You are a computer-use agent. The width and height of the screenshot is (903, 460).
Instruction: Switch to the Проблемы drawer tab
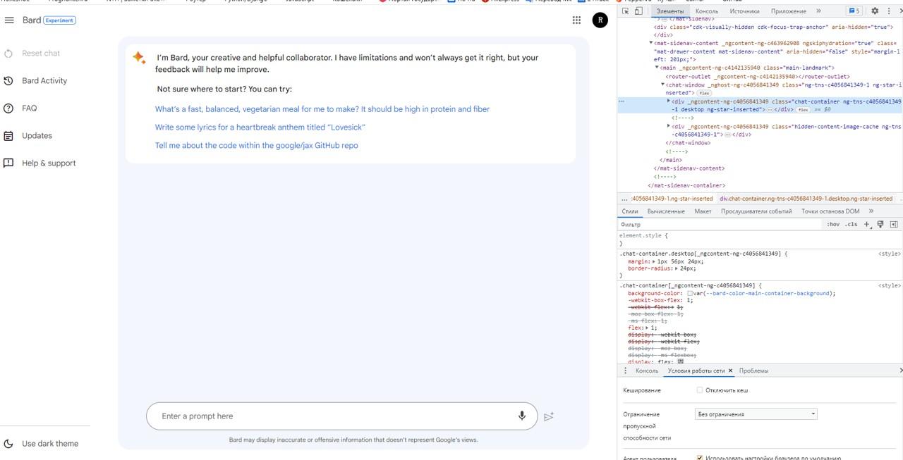754,371
